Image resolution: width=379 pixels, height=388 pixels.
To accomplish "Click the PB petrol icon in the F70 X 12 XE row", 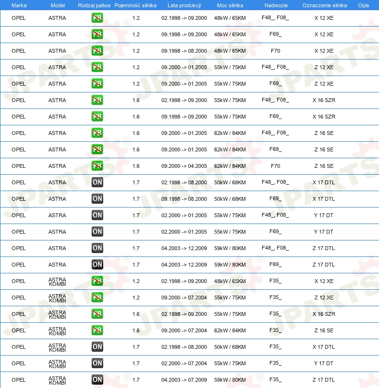I will pos(97,51).
